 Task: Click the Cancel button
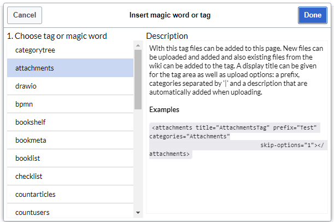click(x=25, y=15)
